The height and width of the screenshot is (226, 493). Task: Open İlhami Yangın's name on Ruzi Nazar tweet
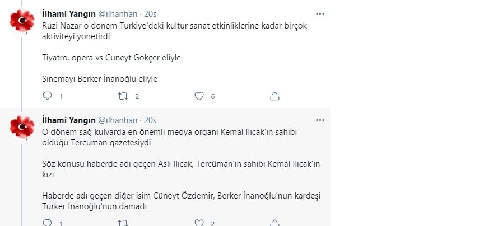point(69,12)
